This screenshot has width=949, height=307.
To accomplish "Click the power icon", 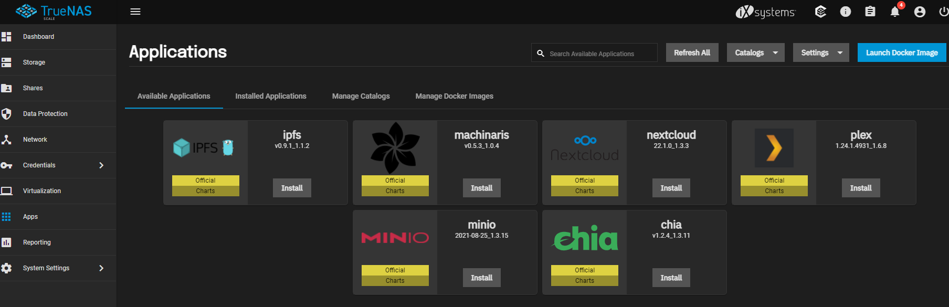I will pyautogui.click(x=943, y=12).
